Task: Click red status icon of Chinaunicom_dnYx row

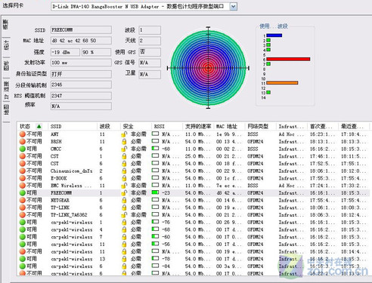Action: coord(23,171)
